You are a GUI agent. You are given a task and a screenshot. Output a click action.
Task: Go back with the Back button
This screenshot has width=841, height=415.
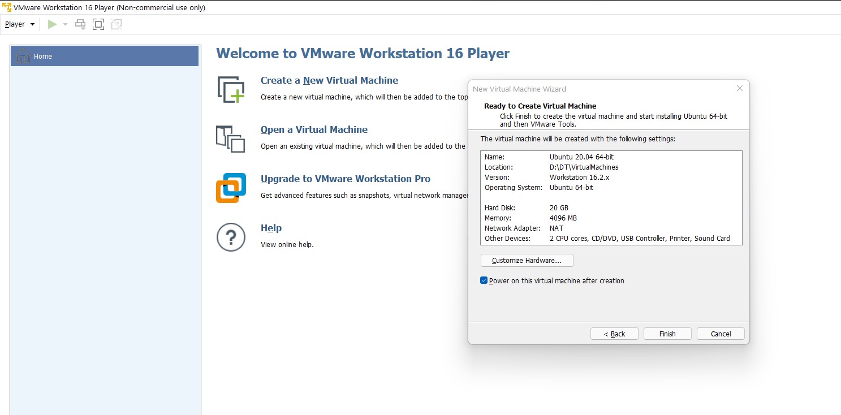coord(614,334)
